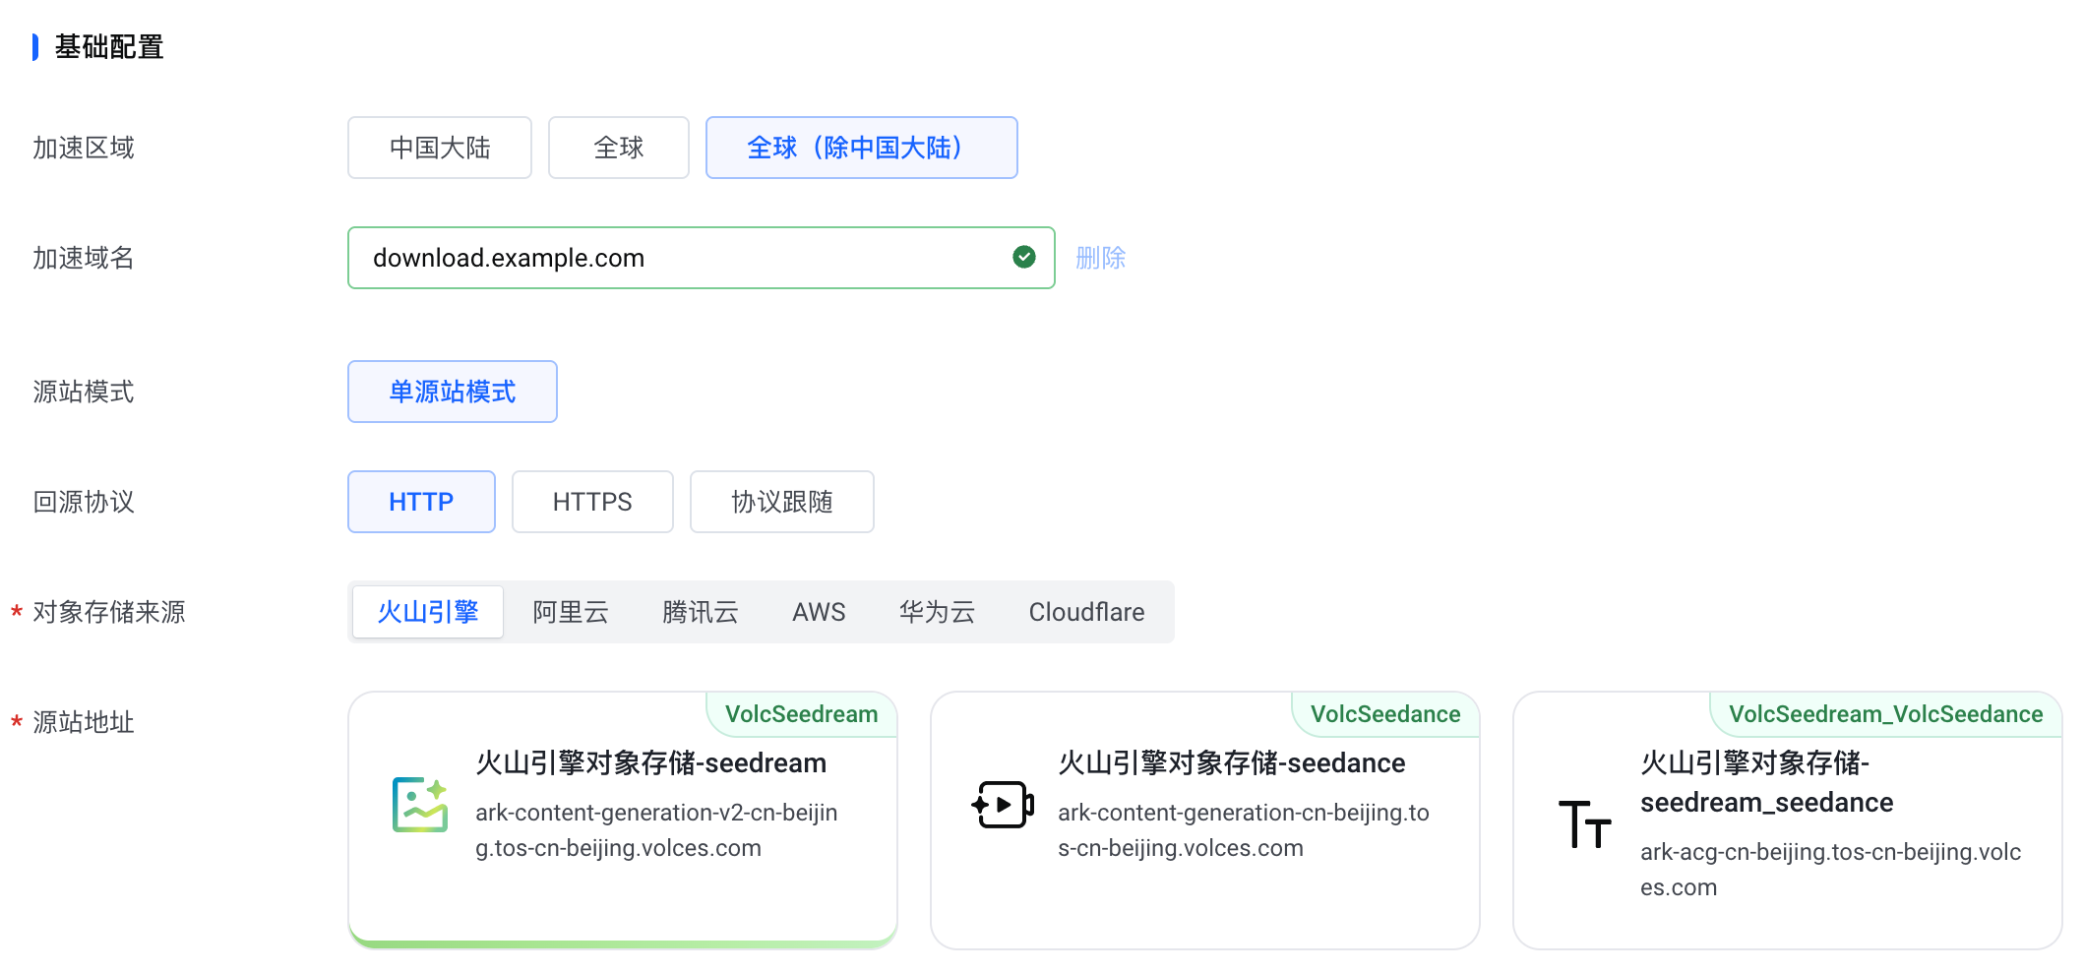Click the VolcSeedream tag
Image resolution: width=2084 pixels, height=972 pixels.
(802, 714)
